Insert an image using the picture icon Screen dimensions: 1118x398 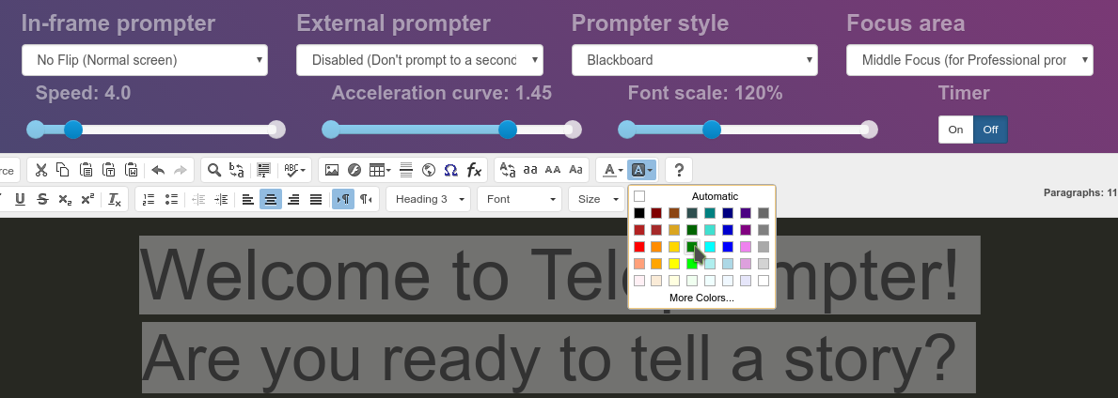tap(332, 170)
